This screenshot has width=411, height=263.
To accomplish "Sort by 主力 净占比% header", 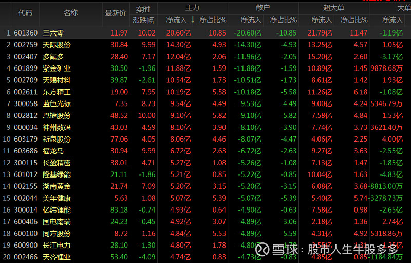I will pos(213,20).
